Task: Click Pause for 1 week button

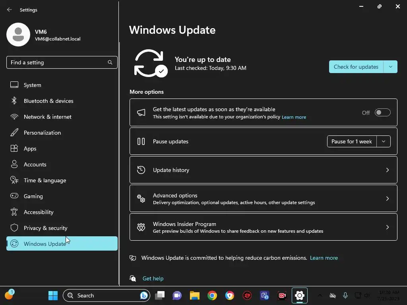Action: click(352, 142)
